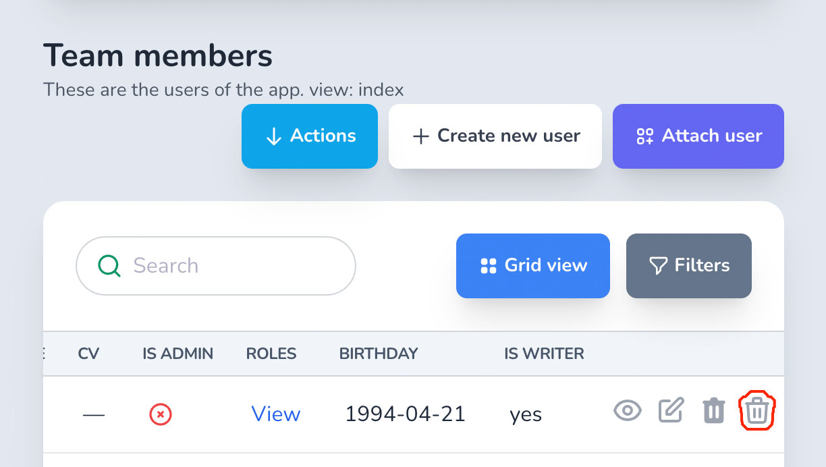Focus the Search input field
This screenshot has width=826, height=467.
pyautogui.click(x=216, y=266)
